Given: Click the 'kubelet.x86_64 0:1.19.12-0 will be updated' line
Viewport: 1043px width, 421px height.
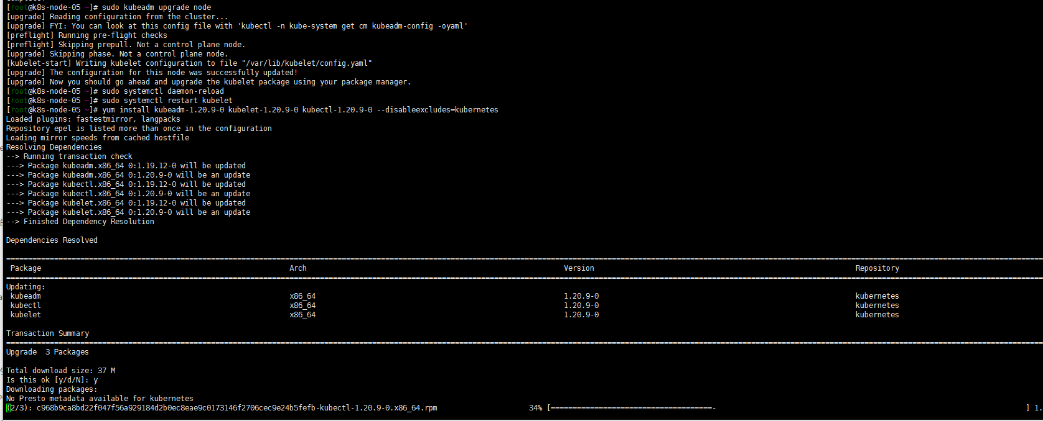Looking at the screenshot, I should 126,203.
